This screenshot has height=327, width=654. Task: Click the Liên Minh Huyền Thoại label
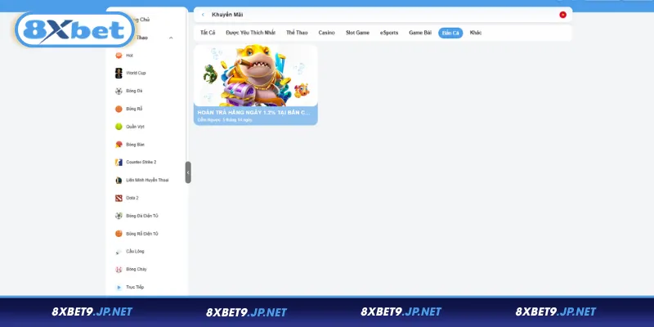point(147,180)
